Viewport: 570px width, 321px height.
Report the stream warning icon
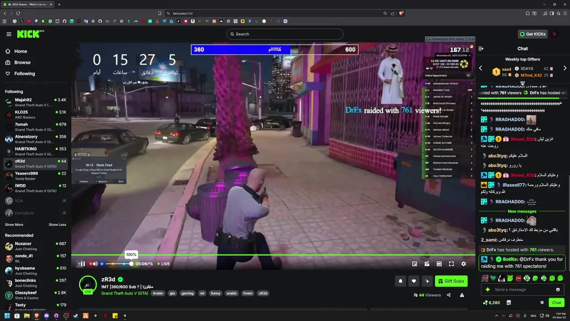tap(462, 295)
